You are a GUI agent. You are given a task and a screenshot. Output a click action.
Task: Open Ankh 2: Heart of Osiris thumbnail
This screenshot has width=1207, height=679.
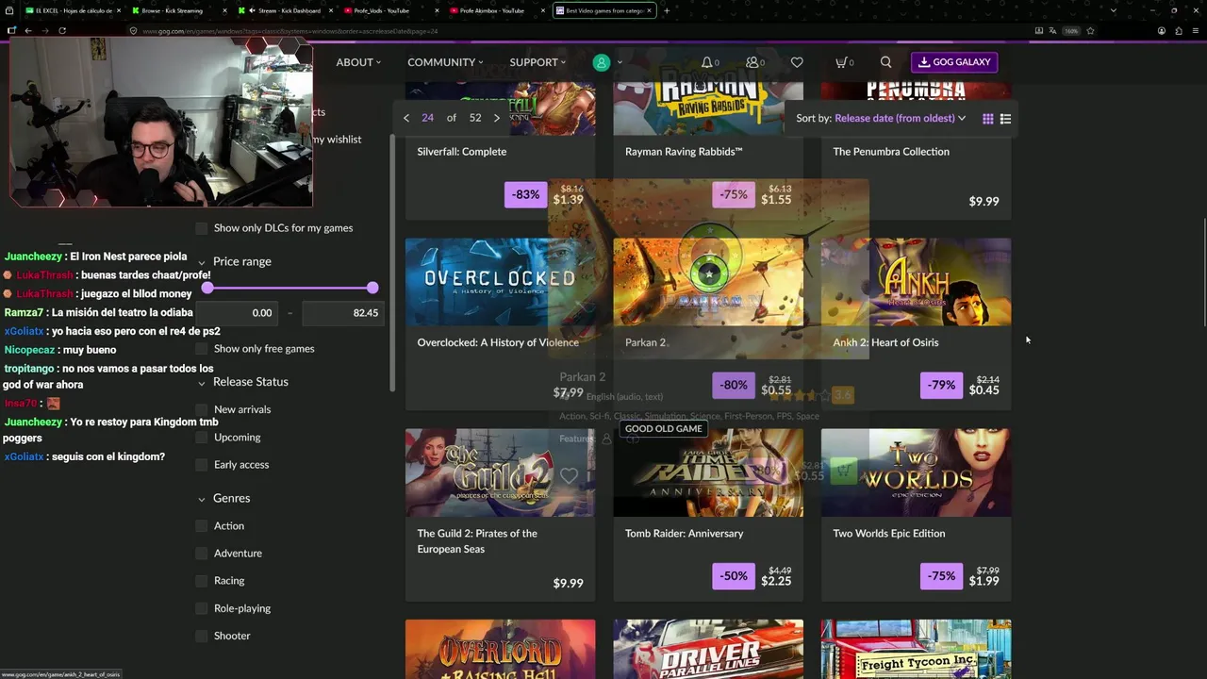(916, 282)
